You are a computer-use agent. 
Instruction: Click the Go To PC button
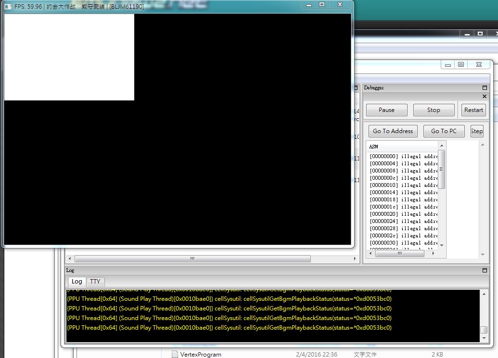coord(444,131)
